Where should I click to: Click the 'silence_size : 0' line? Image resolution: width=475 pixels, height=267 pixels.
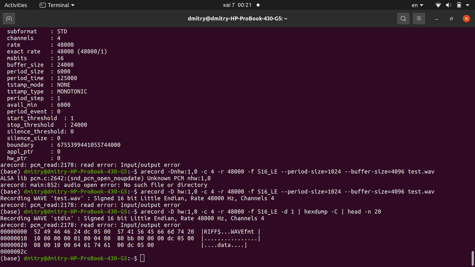tap(34, 138)
